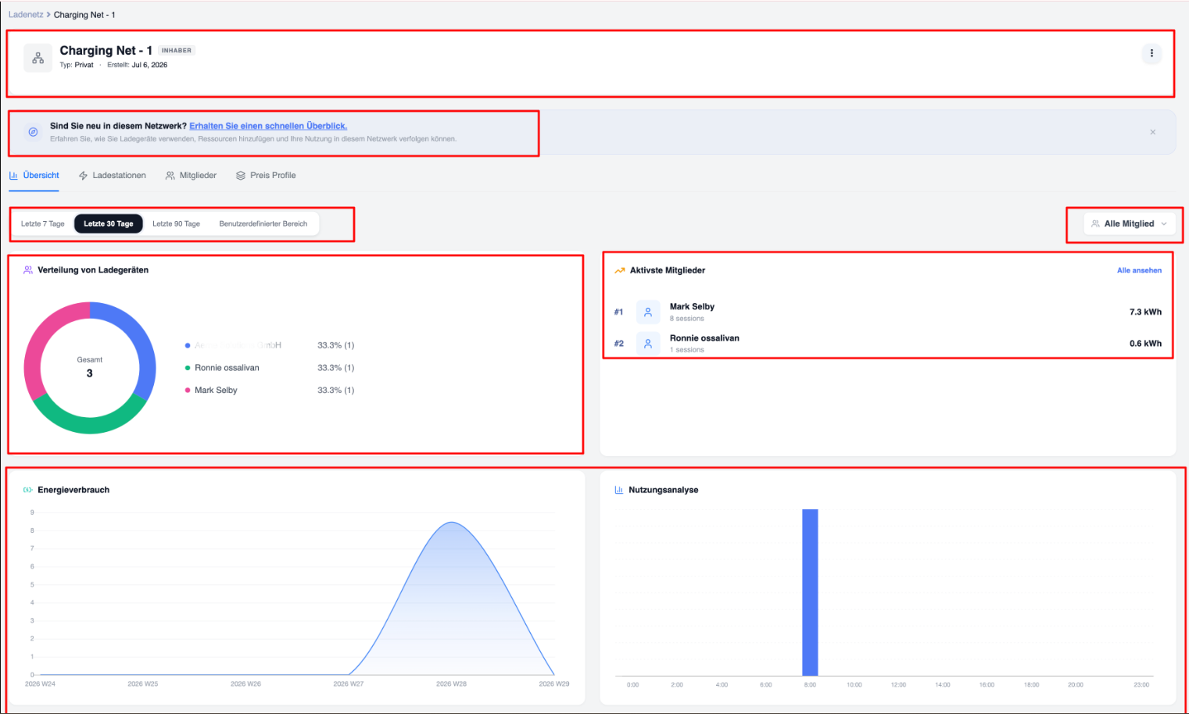Image resolution: width=1189 pixels, height=714 pixels.
Task: Open the Erhalten Sie einen schnellen Überblick link
Action: pyautogui.click(x=268, y=126)
